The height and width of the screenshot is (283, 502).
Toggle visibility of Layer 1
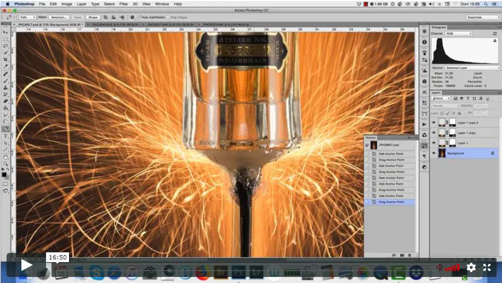point(434,143)
